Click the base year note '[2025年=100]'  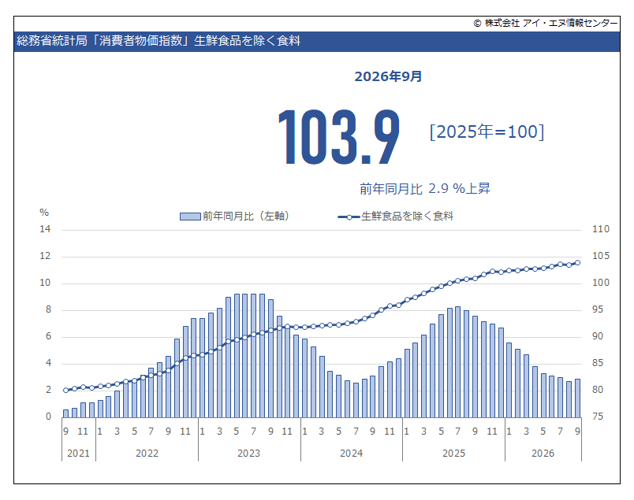pyautogui.click(x=487, y=131)
